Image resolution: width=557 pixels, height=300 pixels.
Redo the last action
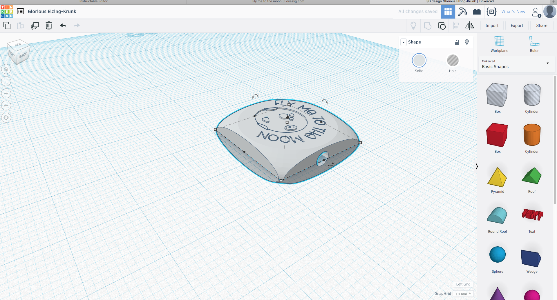(x=77, y=26)
